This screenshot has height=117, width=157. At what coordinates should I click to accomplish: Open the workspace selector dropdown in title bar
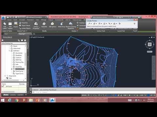[37, 17]
